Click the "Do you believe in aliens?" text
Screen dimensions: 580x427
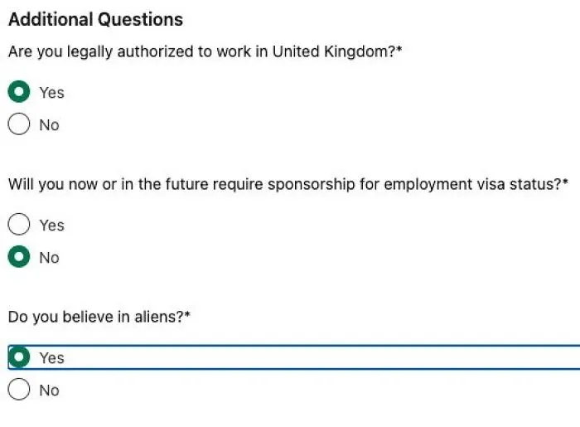click(x=96, y=317)
